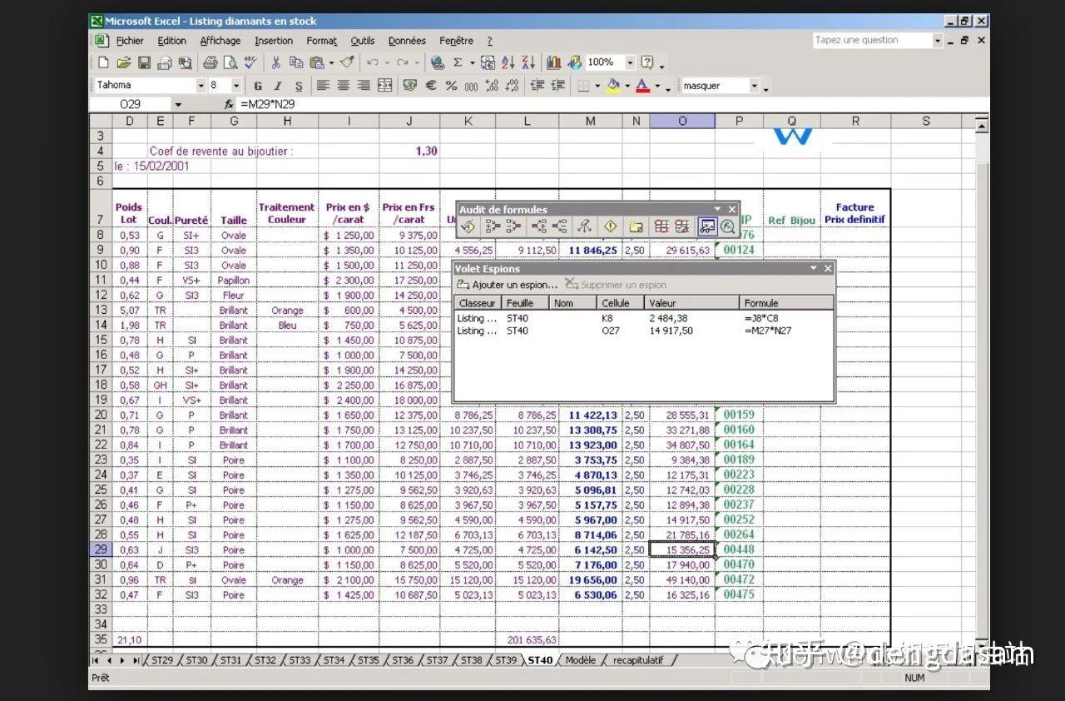Open the Insertion menu
The image size is (1065, 701).
tap(274, 41)
